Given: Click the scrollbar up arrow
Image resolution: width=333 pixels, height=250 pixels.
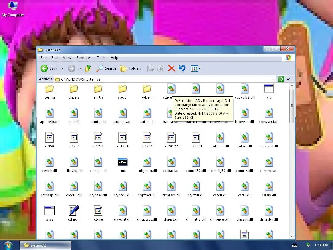Looking at the screenshot, I should pyautogui.click(x=292, y=86).
